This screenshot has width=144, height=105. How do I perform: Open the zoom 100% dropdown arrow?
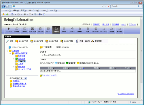tap(139, 102)
